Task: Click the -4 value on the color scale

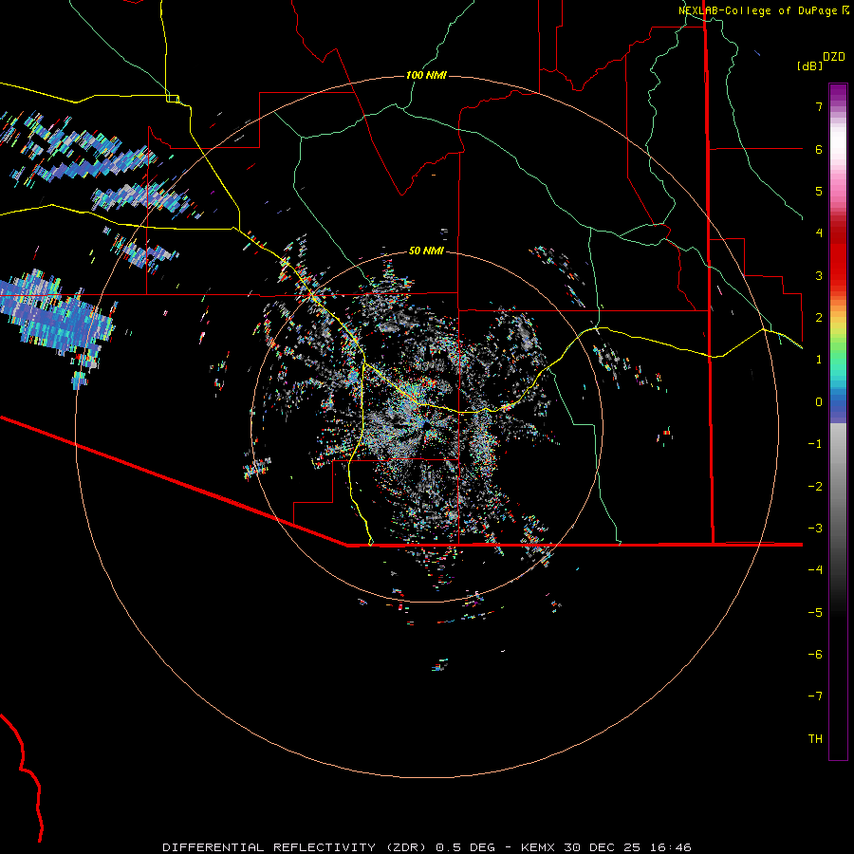Action: [x=815, y=570]
